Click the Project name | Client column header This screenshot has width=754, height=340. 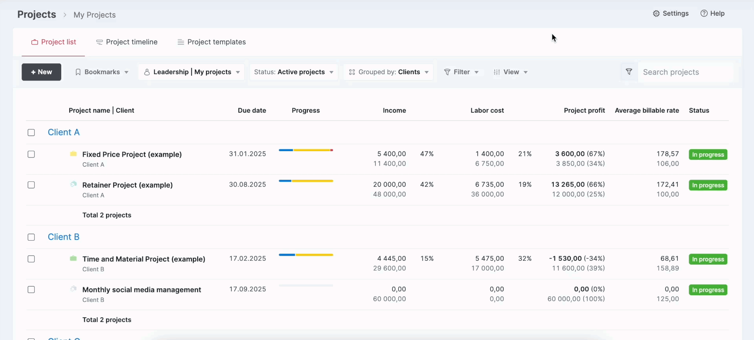pyautogui.click(x=101, y=111)
